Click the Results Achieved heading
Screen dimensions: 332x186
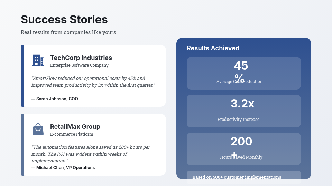213,48
